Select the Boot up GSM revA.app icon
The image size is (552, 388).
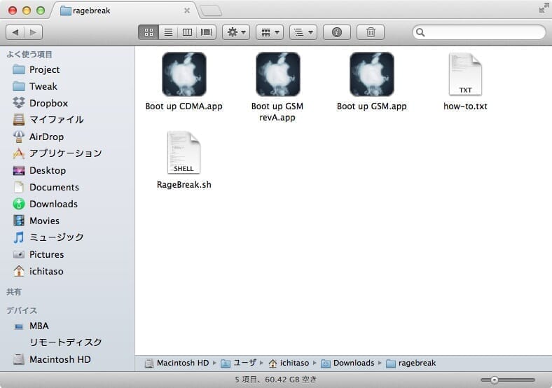click(277, 74)
